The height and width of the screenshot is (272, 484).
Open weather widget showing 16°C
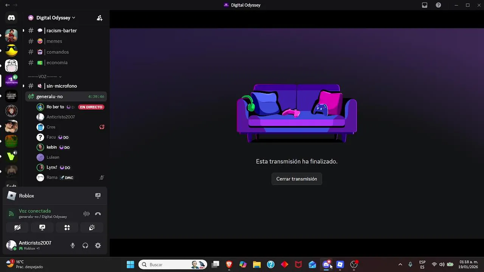(x=25, y=264)
